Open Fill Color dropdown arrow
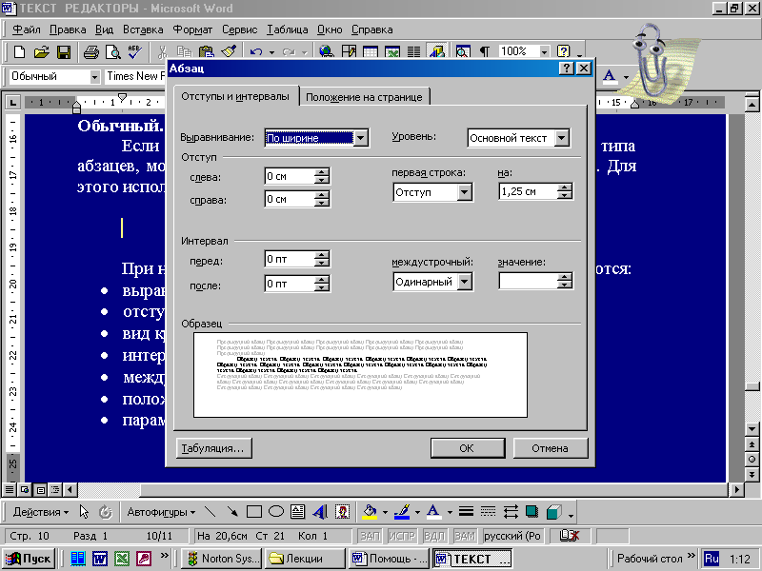Viewport: 762px width, 571px height. [x=385, y=512]
